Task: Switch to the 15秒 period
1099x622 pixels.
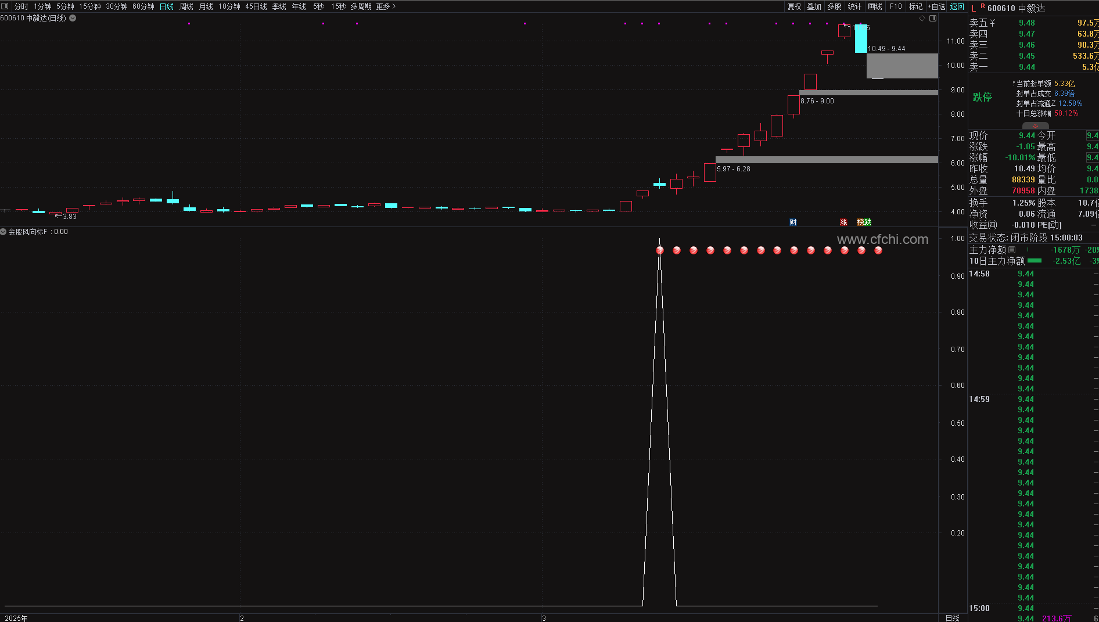Action: 338,6
